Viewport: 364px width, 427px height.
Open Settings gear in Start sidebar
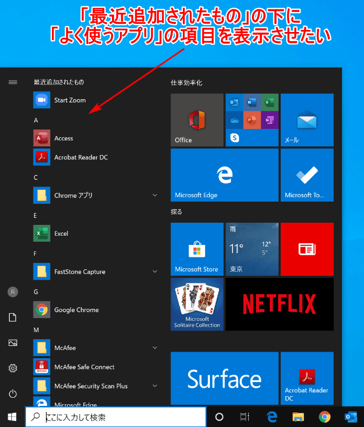(13, 368)
